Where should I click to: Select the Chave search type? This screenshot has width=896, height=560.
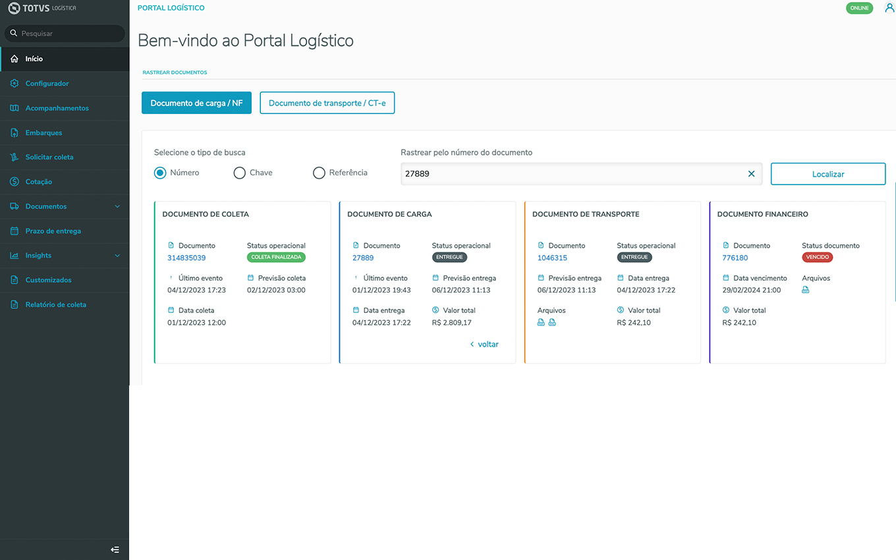point(240,173)
